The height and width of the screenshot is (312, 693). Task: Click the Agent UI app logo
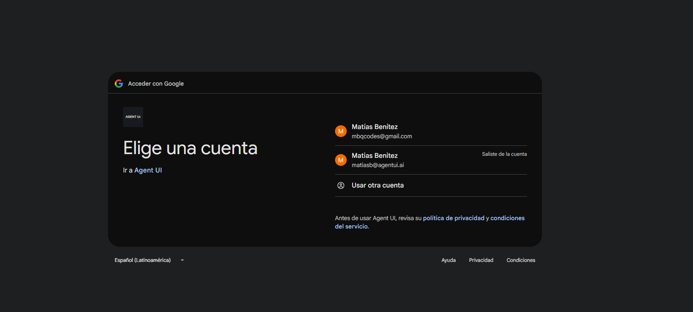tap(133, 117)
